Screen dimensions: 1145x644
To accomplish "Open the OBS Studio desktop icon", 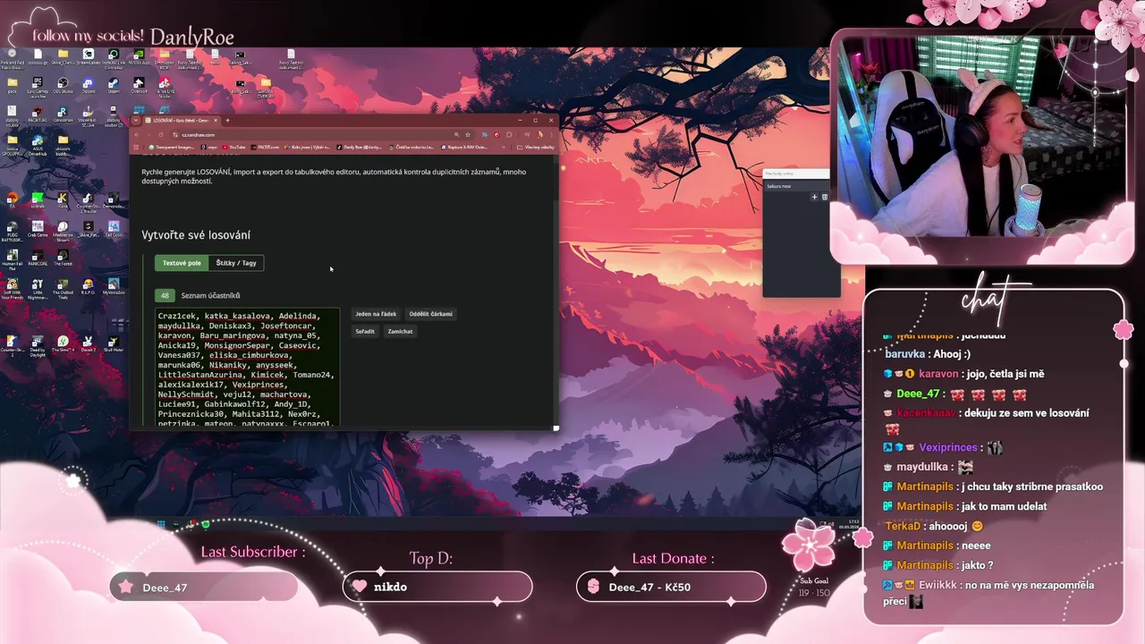I will (63, 86).
